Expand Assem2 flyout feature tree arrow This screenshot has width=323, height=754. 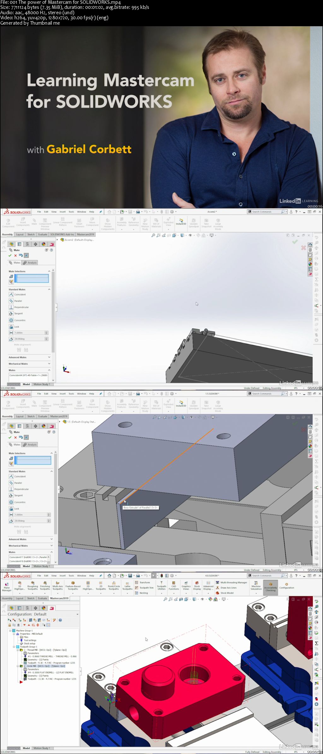[x=57, y=240]
